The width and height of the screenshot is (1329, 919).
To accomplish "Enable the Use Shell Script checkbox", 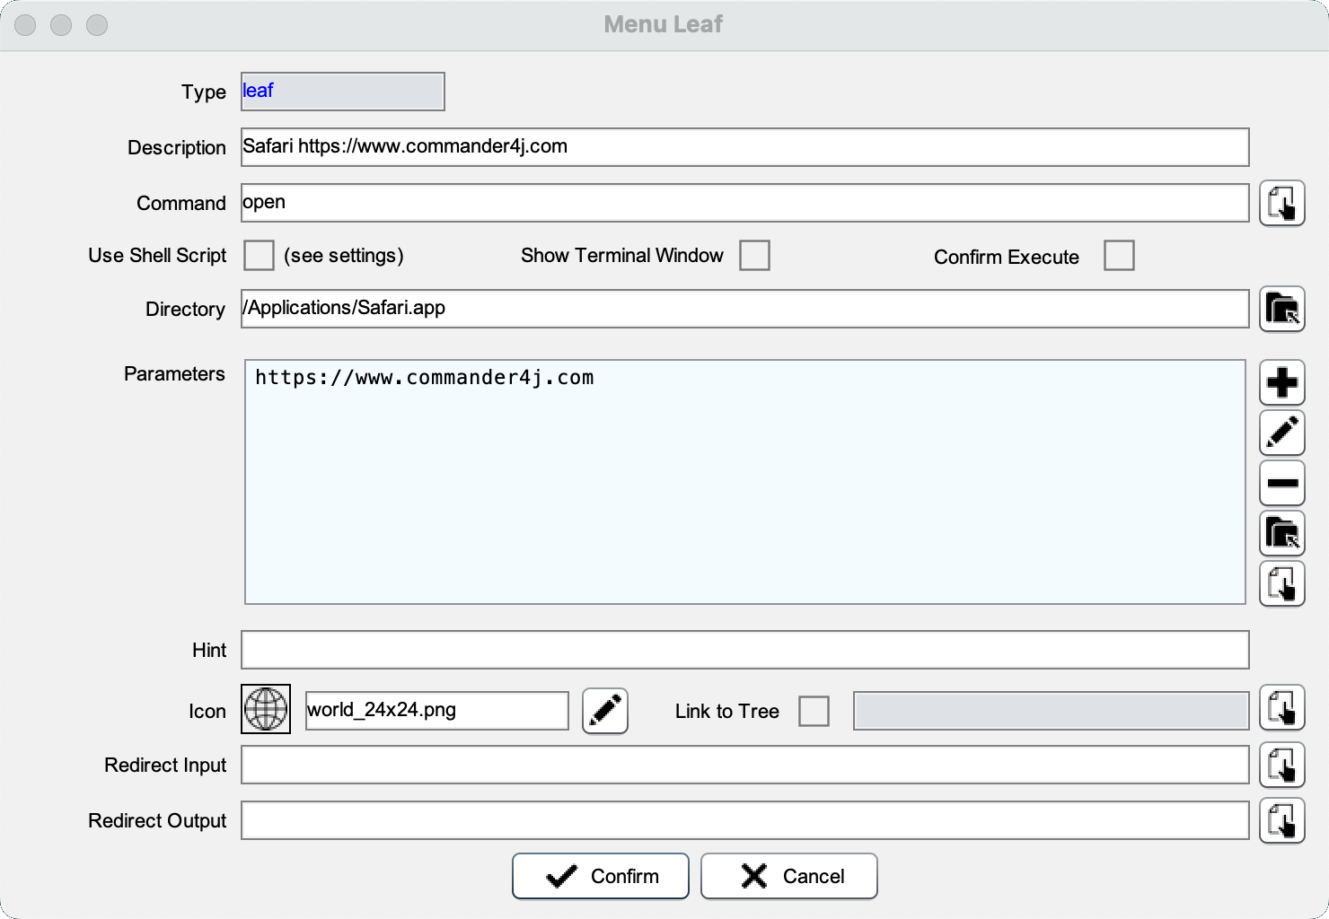I will (259, 256).
